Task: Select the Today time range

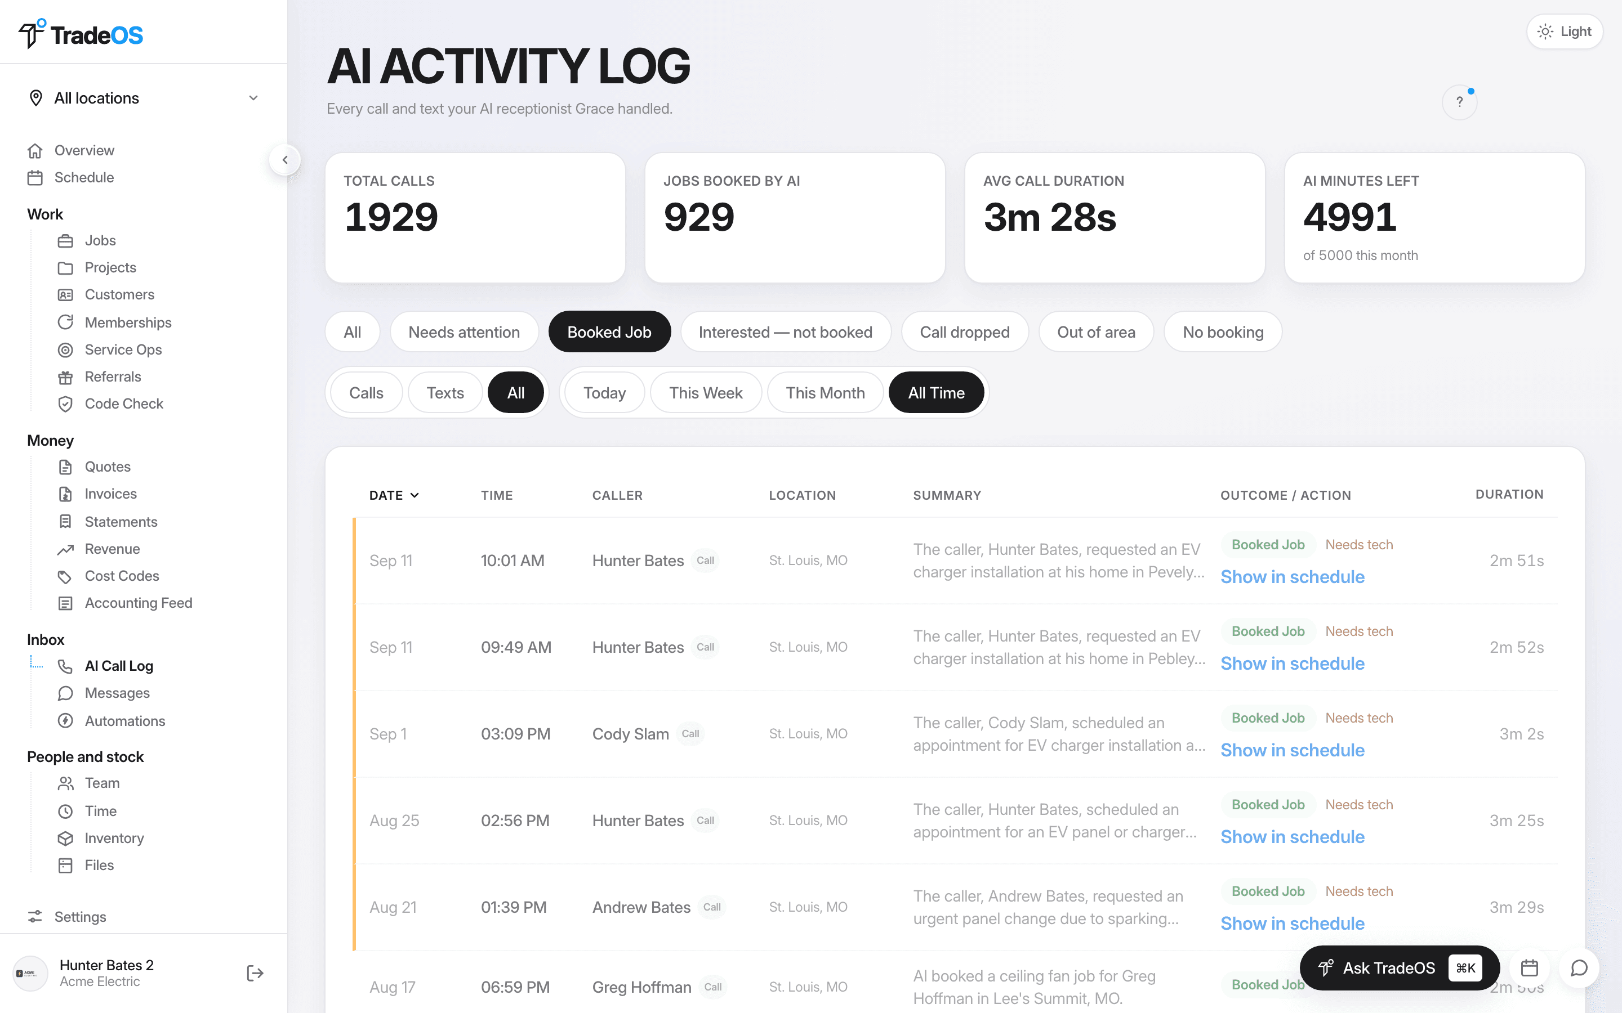Action: pyautogui.click(x=604, y=393)
